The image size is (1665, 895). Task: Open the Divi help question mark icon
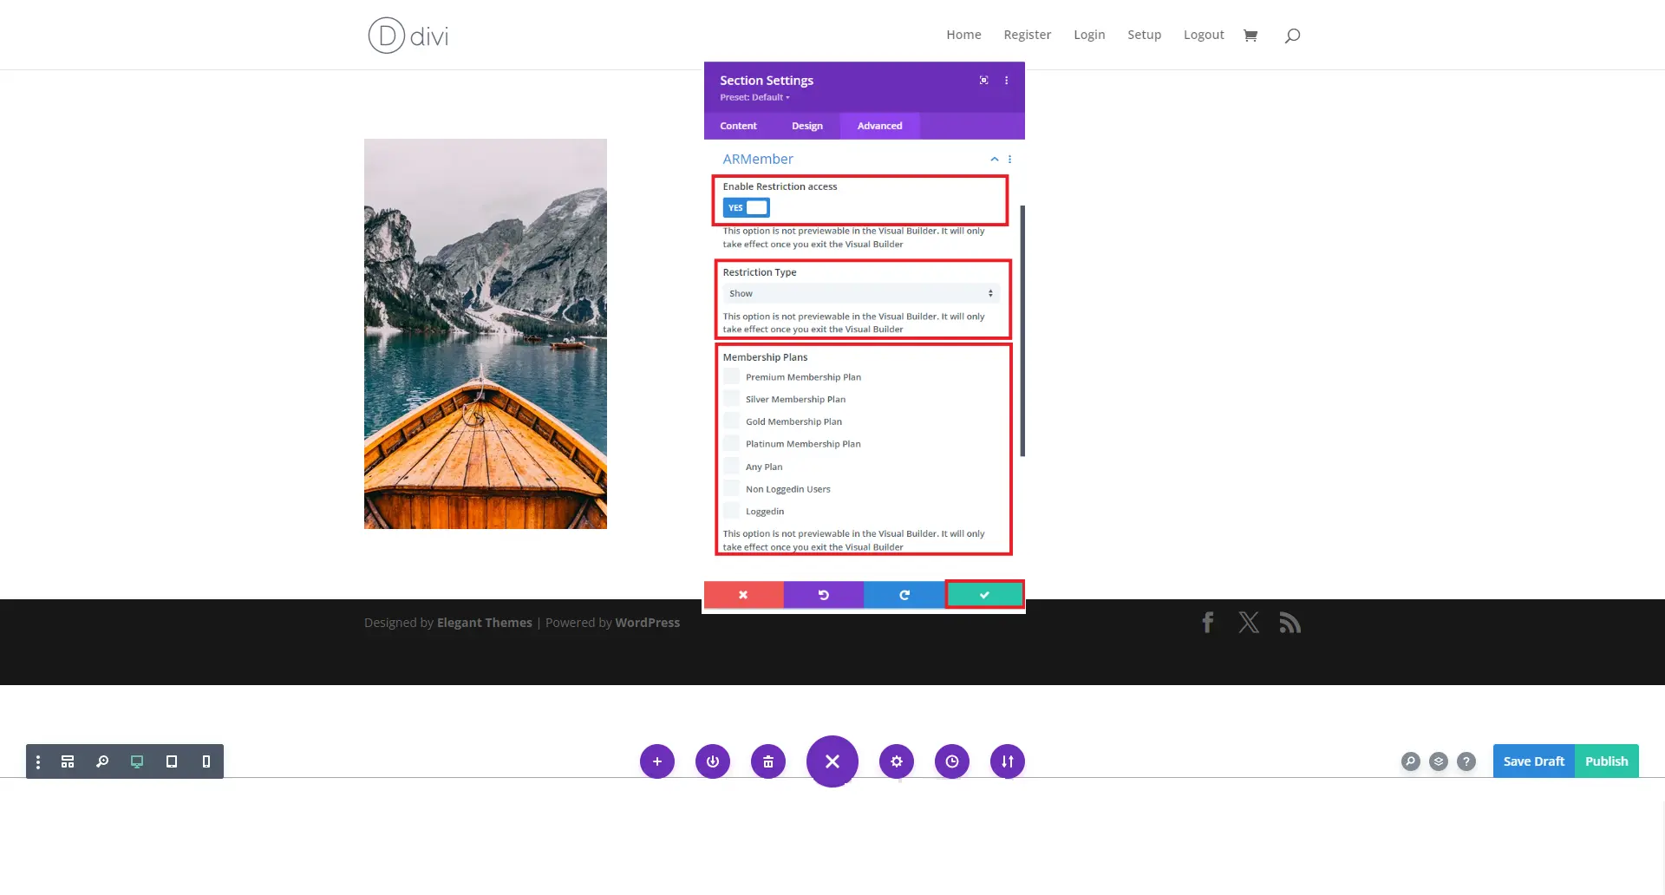[1466, 761]
